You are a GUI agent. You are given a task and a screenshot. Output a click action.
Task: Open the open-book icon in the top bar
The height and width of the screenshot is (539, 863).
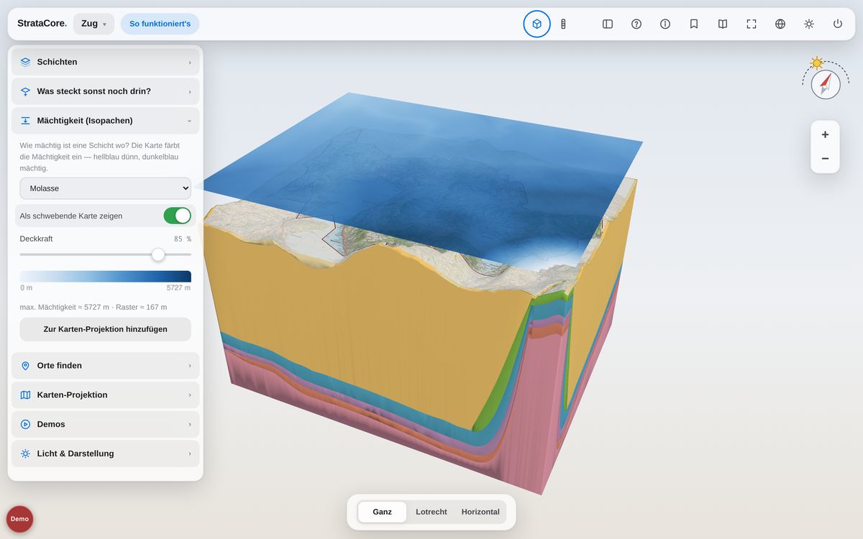tap(723, 24)
